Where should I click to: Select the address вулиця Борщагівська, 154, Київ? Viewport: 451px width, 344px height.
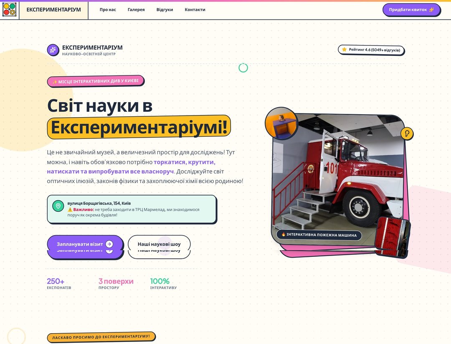(99, 203)
